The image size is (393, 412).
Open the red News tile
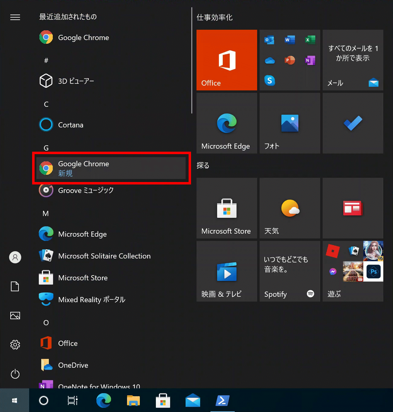click(353, 208)
